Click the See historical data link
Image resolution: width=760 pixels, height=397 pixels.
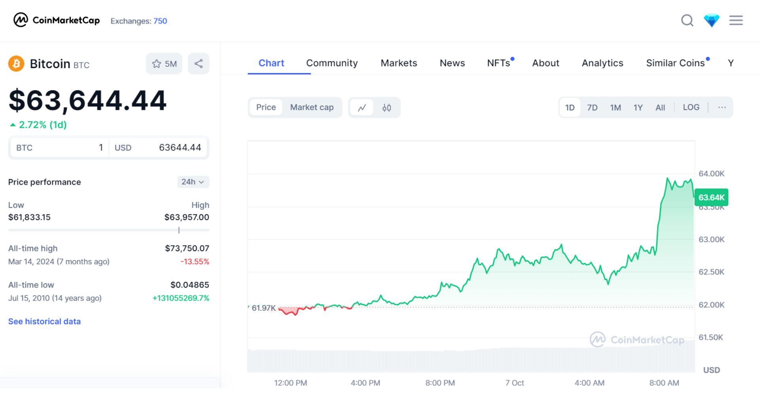[x=44, y=321]
